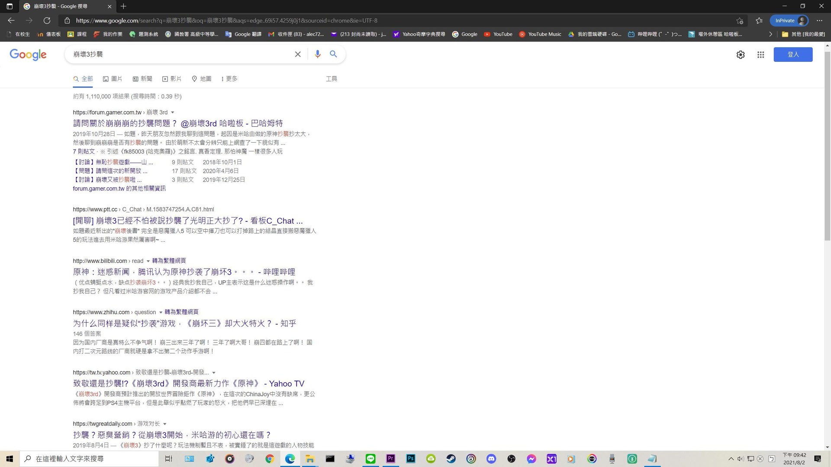Open the notification center icon

[818, 459]
